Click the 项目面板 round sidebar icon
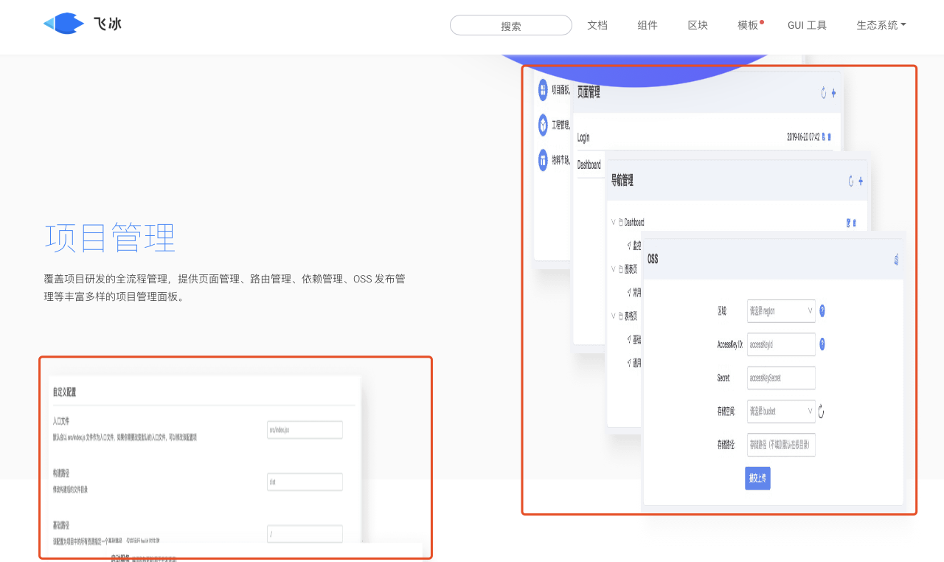 pyautogui.click(x=543, y=90)
